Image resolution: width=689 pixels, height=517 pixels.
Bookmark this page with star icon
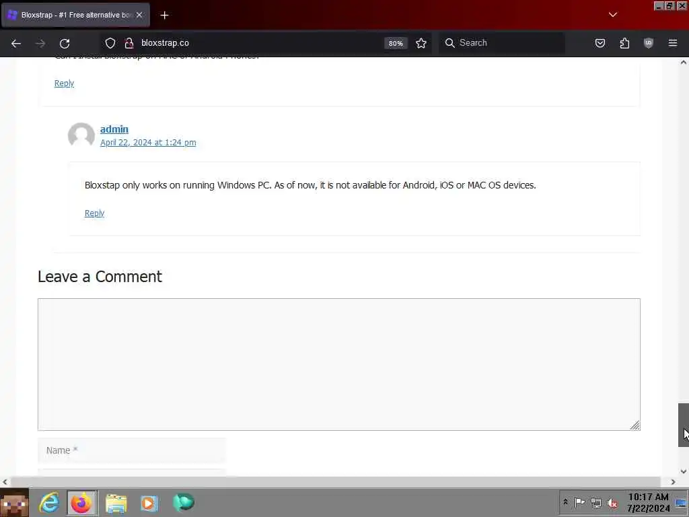tap(421, 43)
